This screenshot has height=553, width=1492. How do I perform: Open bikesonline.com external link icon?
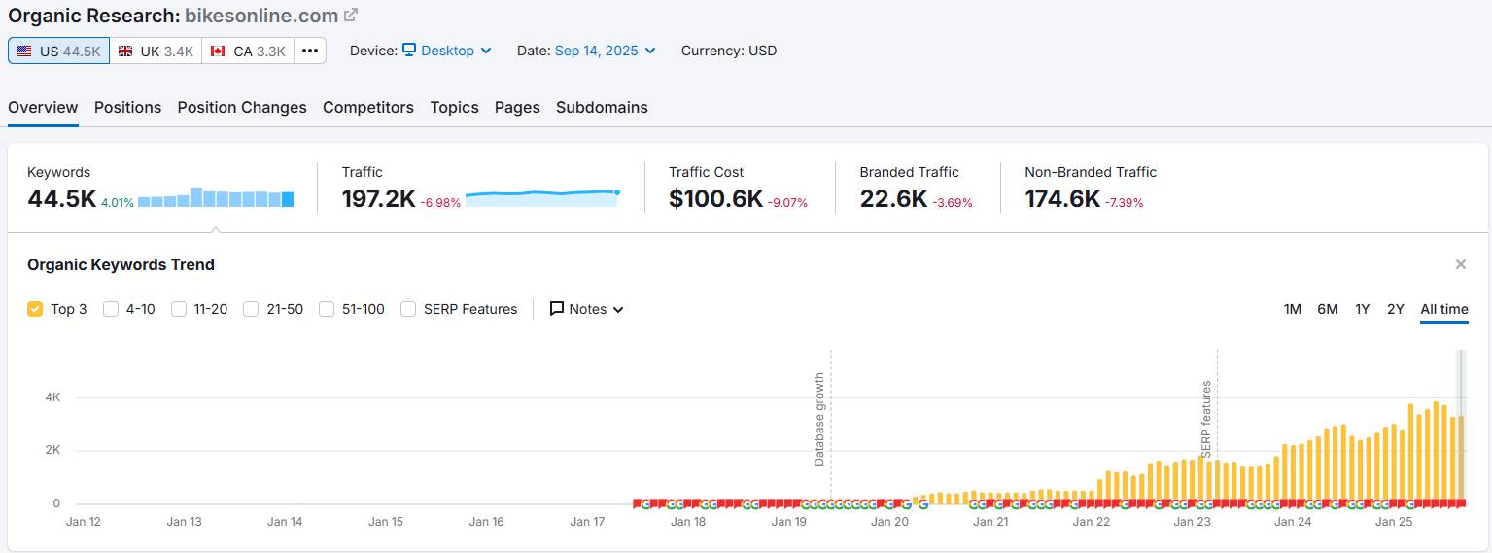click(351, 16)
